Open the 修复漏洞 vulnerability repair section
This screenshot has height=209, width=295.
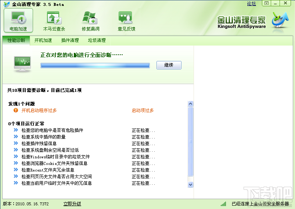click(x=90, y=21)
